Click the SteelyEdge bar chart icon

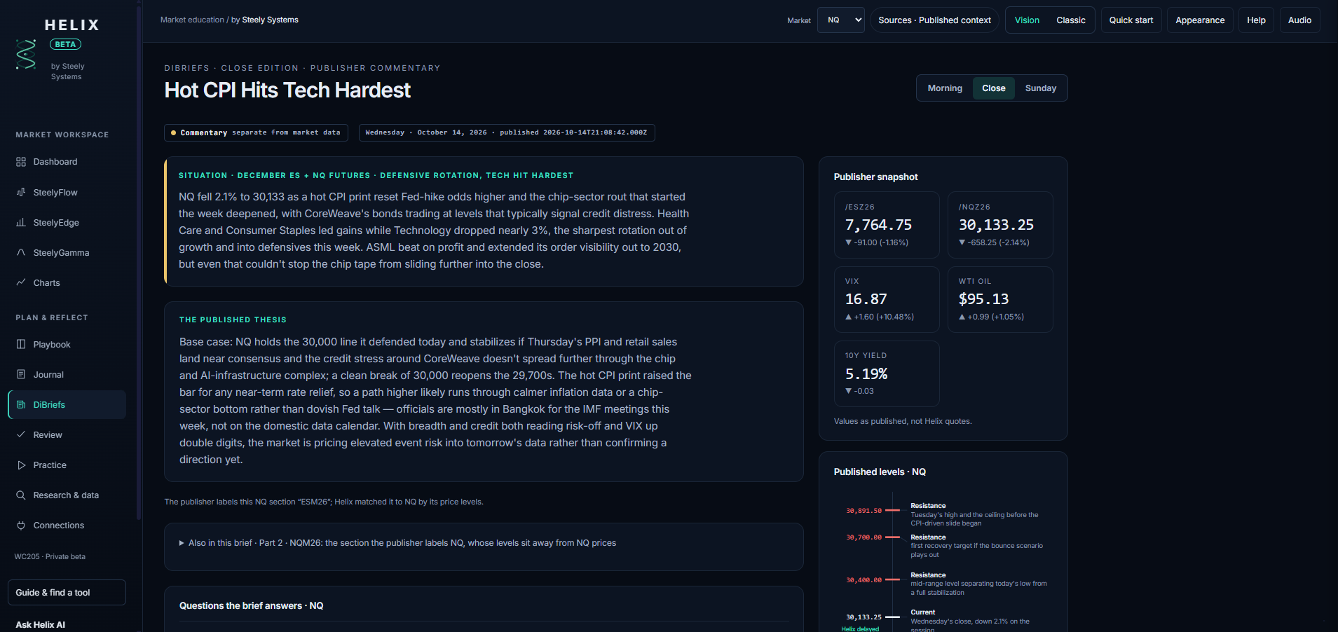tap(21, 222)
